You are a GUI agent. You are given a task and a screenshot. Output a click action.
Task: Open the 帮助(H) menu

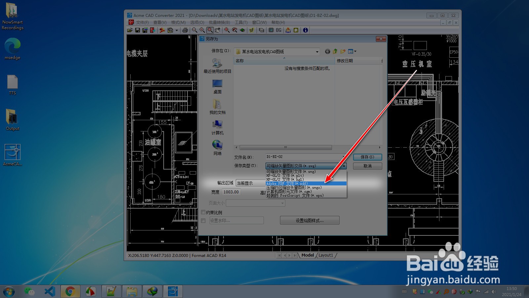click(x=278, y=23)
